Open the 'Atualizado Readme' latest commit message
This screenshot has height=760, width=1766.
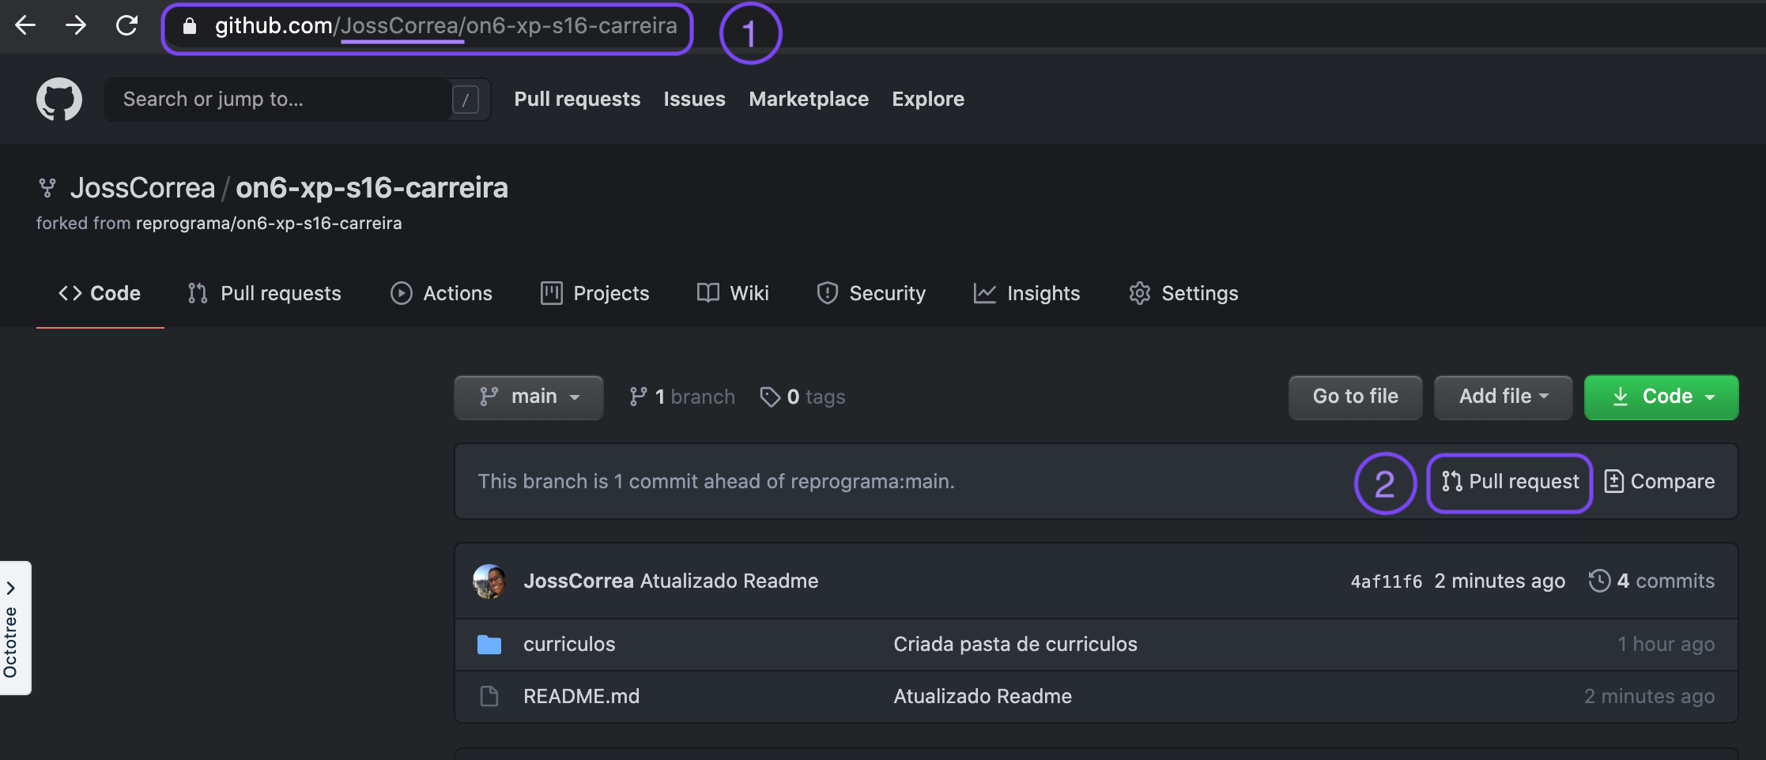coord(729,581)
